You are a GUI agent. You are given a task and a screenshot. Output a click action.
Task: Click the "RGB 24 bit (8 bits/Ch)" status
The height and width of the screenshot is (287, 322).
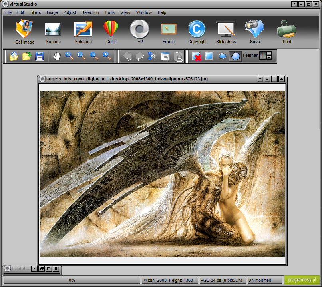click(x=221, y=280)
